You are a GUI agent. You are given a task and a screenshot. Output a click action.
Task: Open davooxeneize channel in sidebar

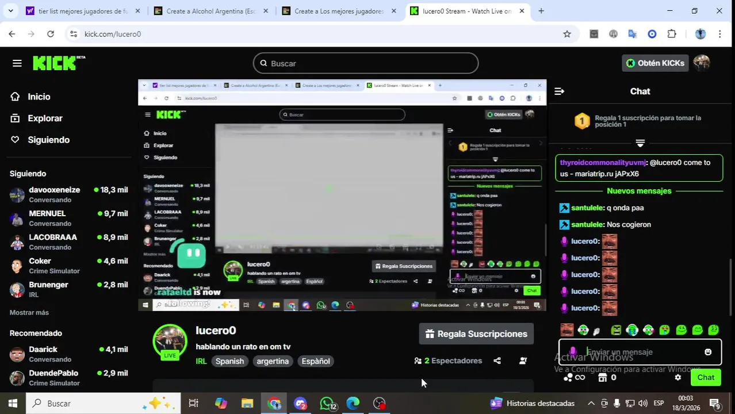point(68,194)
